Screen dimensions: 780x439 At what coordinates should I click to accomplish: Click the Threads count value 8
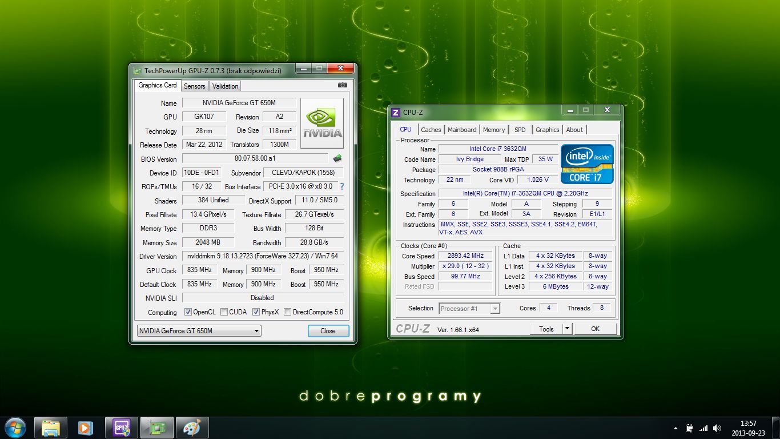pyautogui.click(x=602, y=308)
